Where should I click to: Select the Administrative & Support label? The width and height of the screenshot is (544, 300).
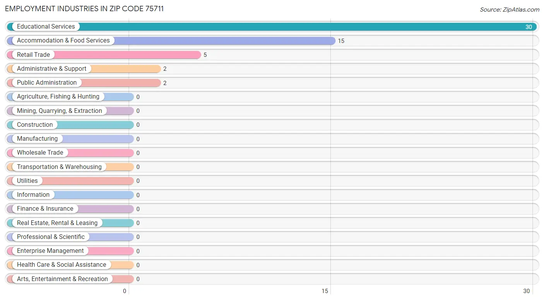51,68
